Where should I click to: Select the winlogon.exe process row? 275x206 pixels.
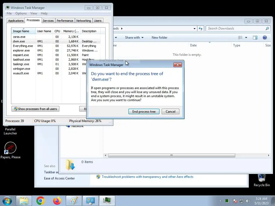click(49, 69)
